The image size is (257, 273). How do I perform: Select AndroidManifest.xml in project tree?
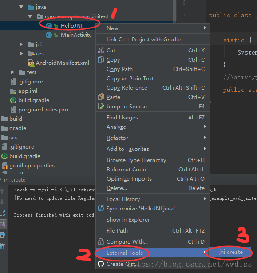point(63,63)
